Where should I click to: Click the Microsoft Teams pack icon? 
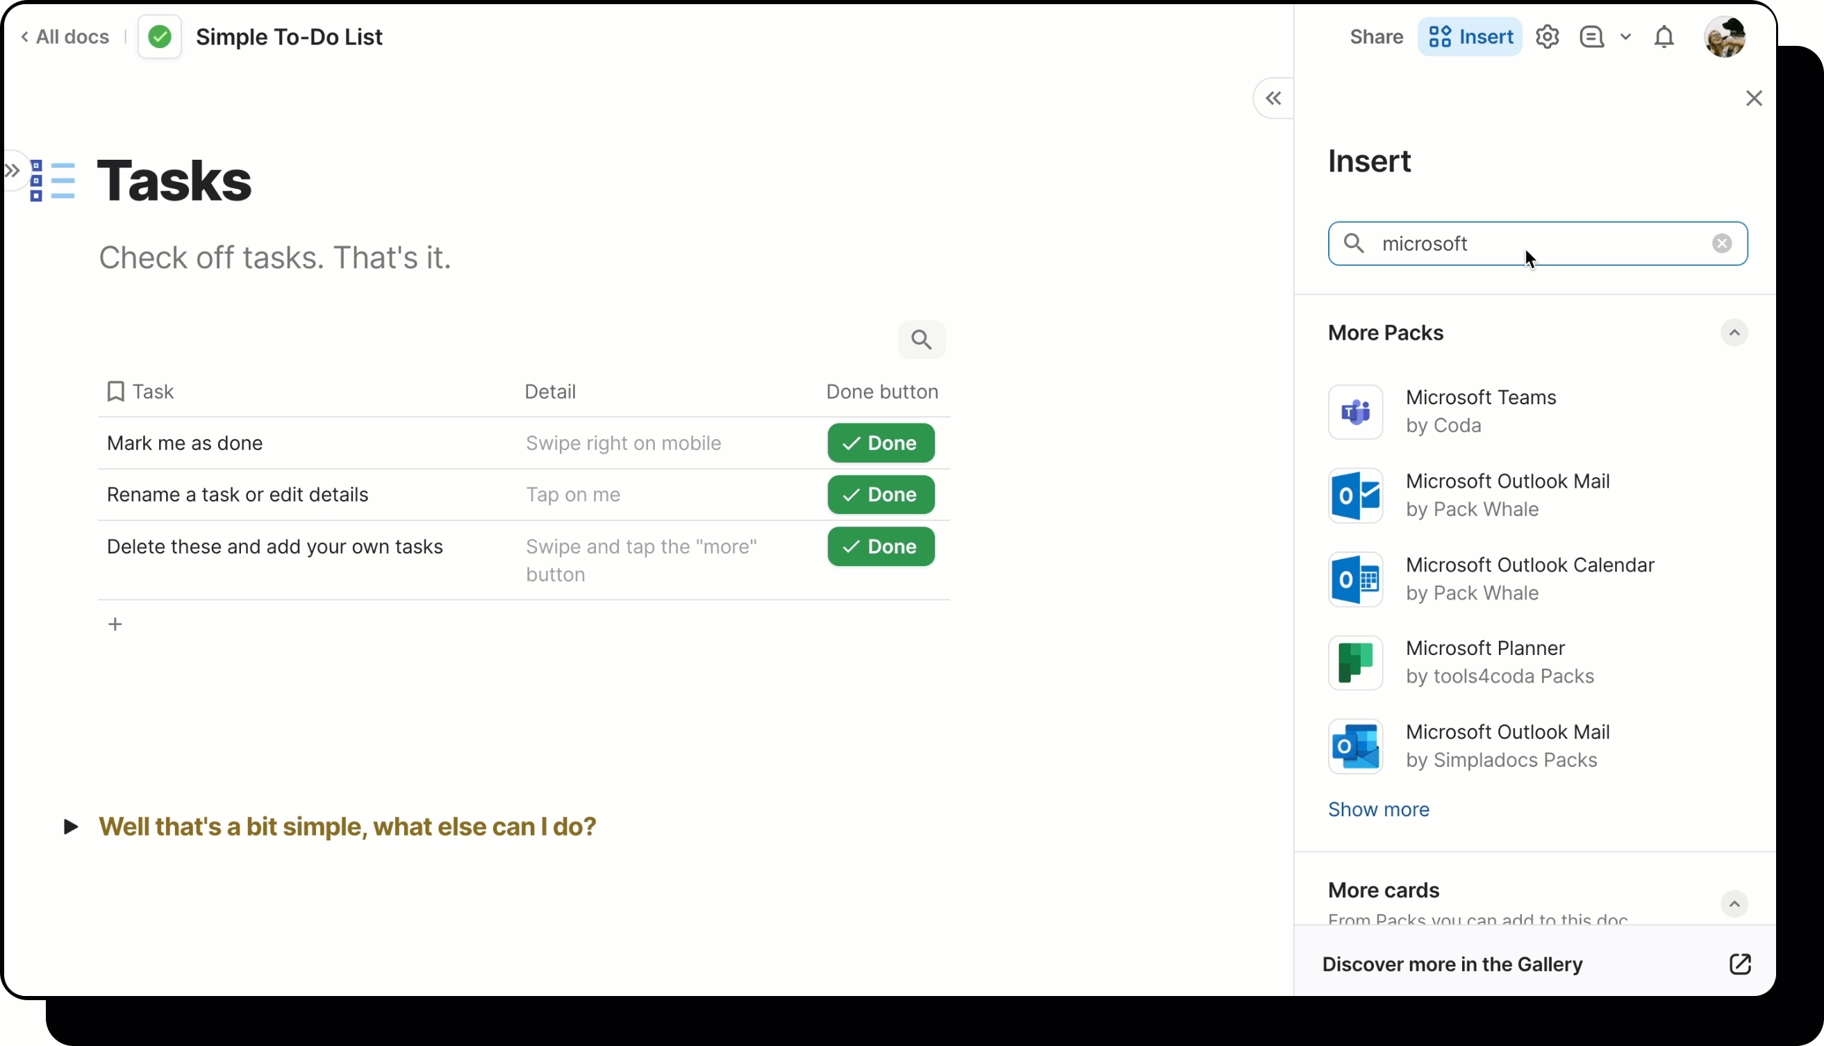click(1355, 412)
